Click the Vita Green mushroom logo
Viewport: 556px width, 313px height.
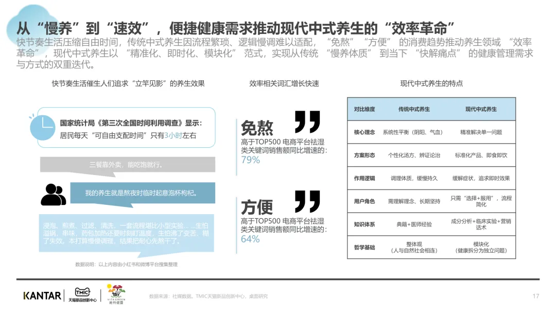click(x=116, y=294)
